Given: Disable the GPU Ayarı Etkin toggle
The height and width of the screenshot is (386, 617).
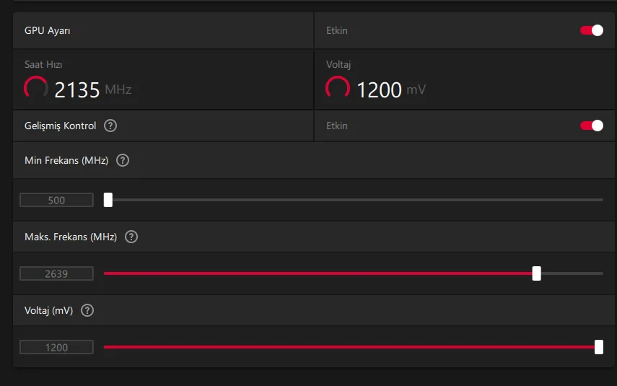Looking at the screenshot, I should pos(592,30).
